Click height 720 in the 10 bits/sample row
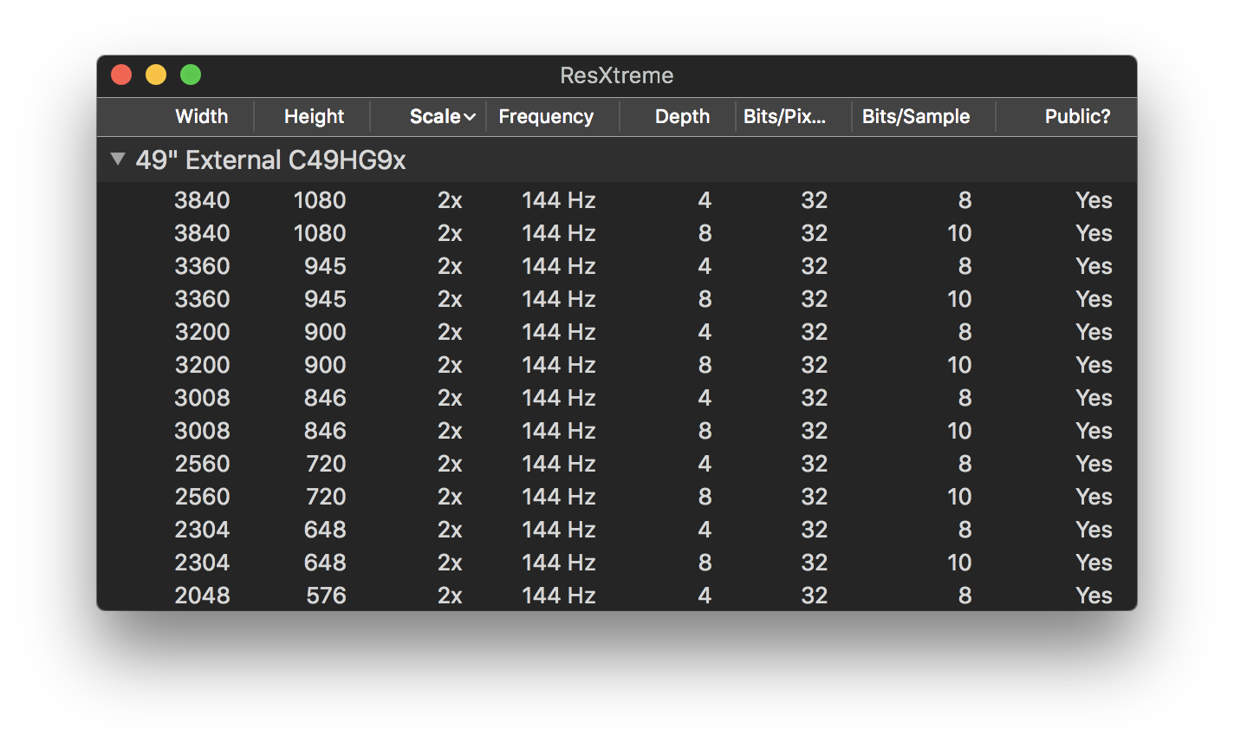 tap(326, 497)
